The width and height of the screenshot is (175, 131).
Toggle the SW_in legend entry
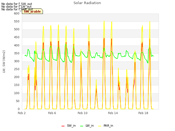(x=69, y=126)
